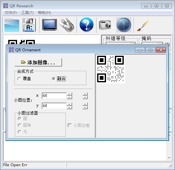Viewport: 175px width, 170px height.
Task: Click the 纠错等级 group label
Action: click(116, 38)
